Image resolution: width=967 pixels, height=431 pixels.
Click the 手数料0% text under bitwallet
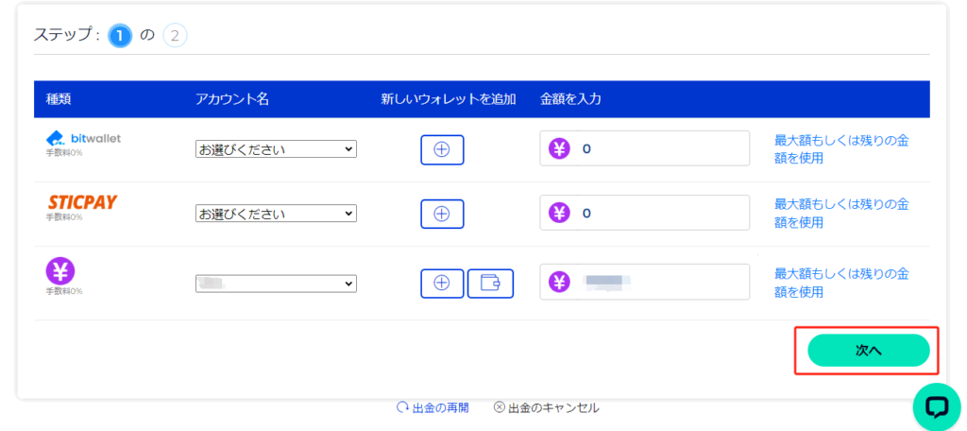tap(64, 152)
